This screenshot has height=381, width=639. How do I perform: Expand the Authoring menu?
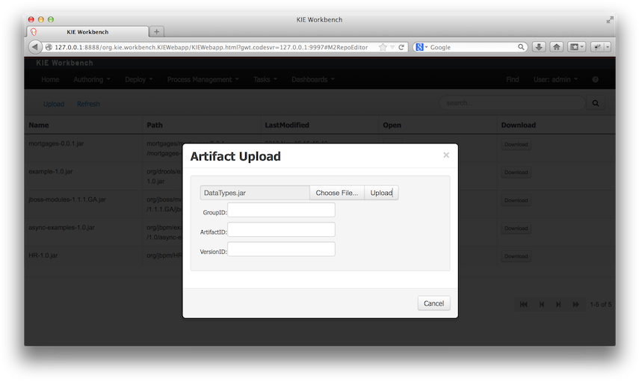tap(92, 79)
